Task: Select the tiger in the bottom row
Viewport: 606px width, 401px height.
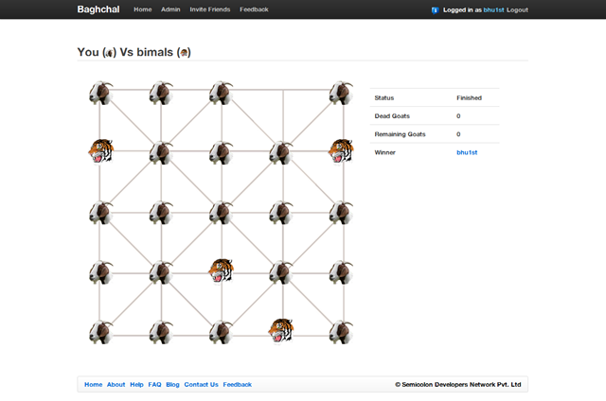Action: (x=280, y=330)
